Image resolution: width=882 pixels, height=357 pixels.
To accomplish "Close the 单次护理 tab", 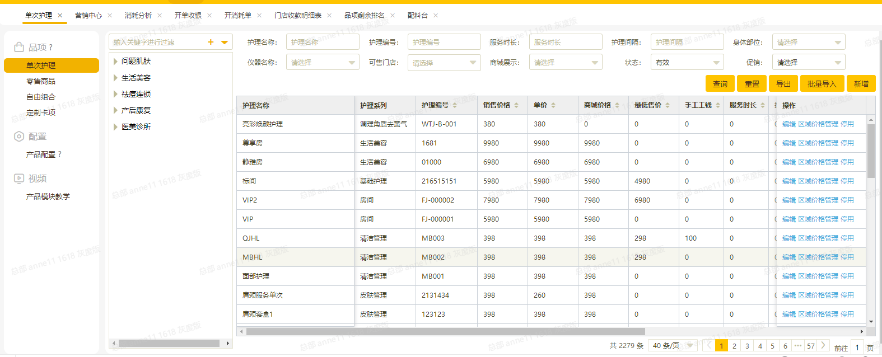I will pyautogui.click(x=60, y=16).
